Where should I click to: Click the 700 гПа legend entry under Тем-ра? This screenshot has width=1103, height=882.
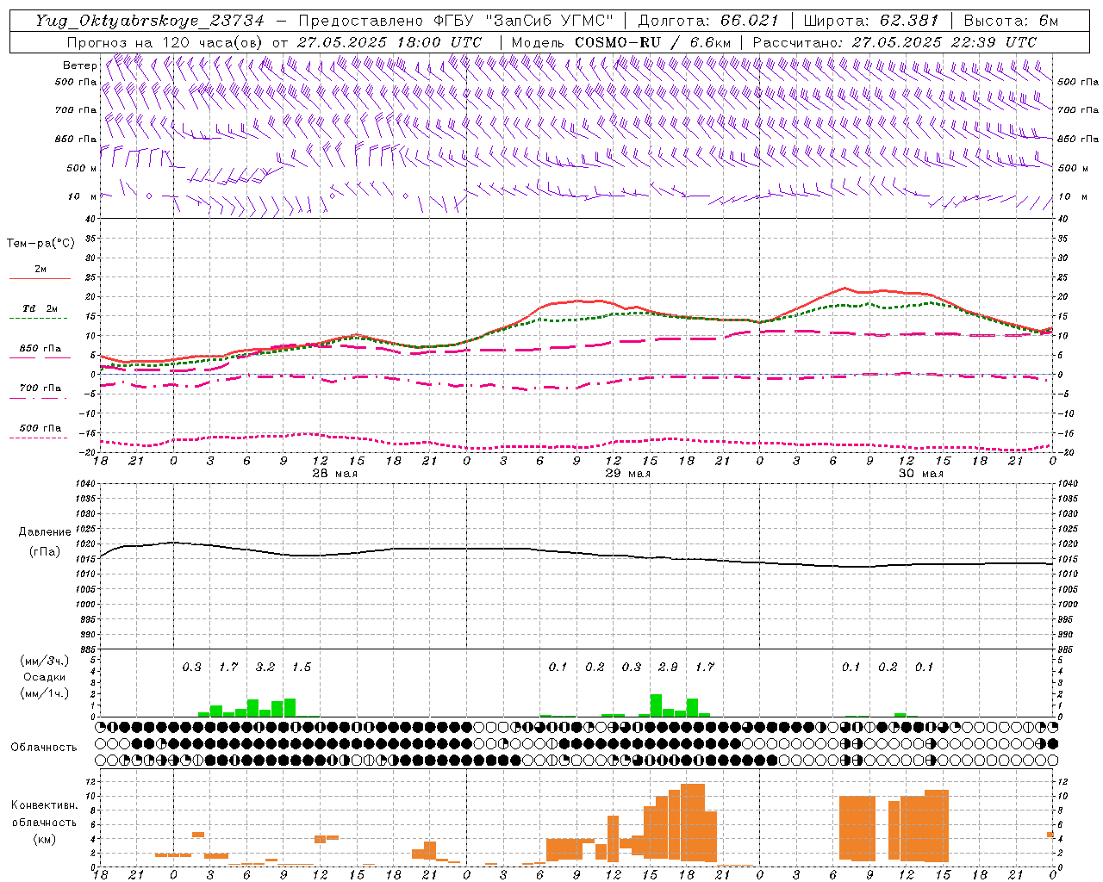pos(40,391)
